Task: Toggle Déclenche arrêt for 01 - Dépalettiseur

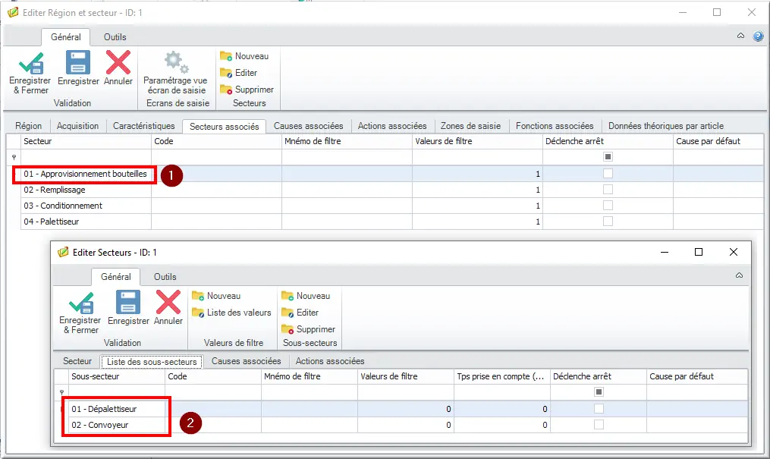Action: pyautogui.click(x=599, y=408)
